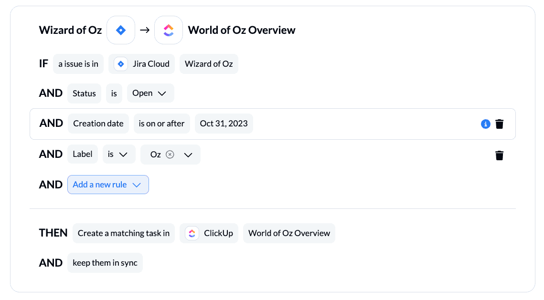
Task: Click the ClickUp logo in the header
Action: (168, 30)
